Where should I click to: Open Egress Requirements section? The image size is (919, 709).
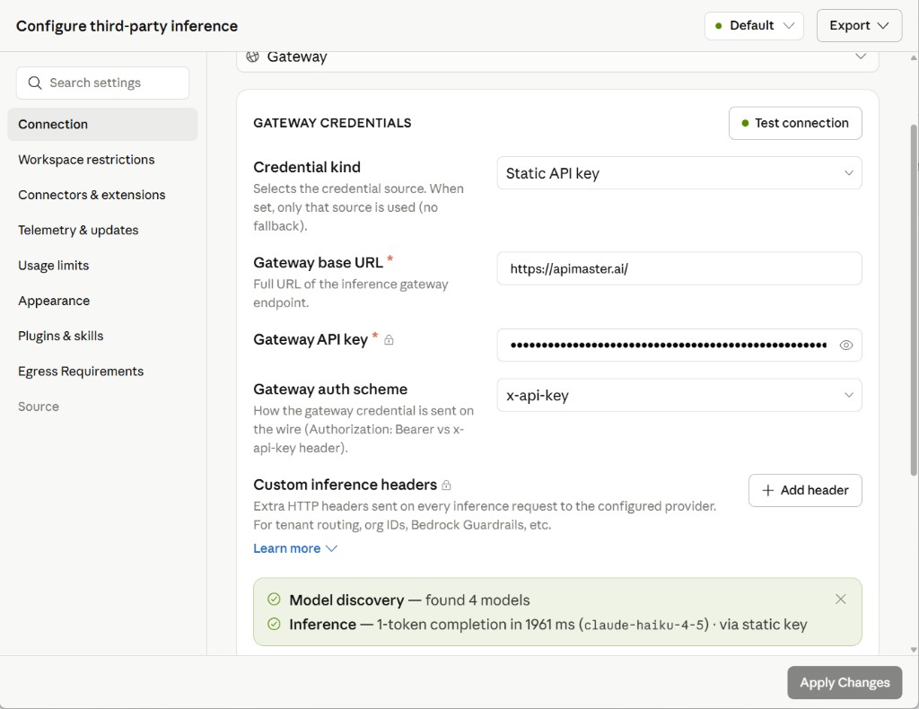(80, 372)
